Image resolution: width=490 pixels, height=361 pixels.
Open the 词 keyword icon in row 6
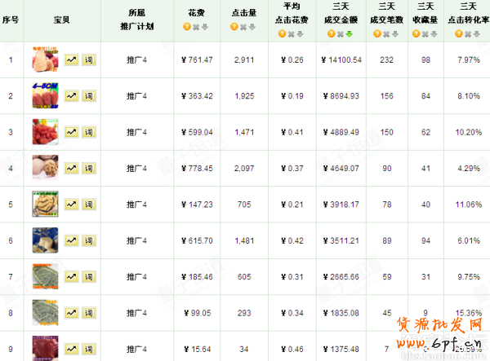tap(89, 240)
